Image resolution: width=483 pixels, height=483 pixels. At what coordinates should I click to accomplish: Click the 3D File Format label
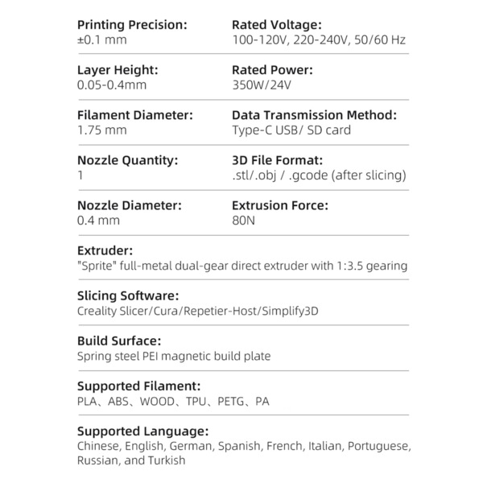[x=277, y=160]
